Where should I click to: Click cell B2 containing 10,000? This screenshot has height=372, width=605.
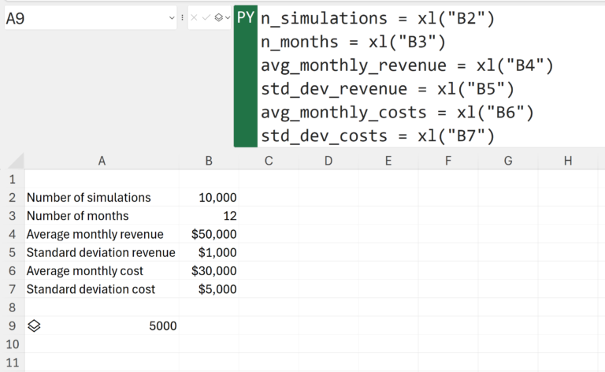pyautogui.click(x=209, y=197)
